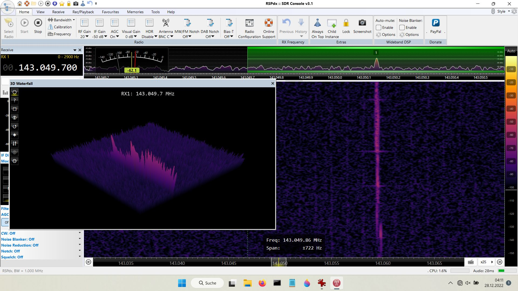This screenshot has width=518, height=291.
Task: Click the PayPal donate icon
Action: [436, 26]
